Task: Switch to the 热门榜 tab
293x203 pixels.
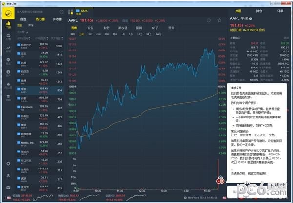Action: point(40,19)
